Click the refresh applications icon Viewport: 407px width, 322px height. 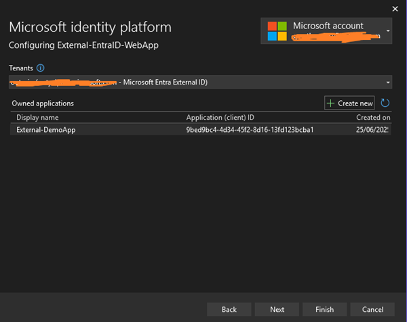point(385,103)
